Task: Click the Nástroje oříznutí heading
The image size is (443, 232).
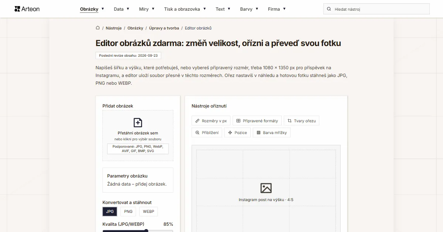Action: coord(209,106)
